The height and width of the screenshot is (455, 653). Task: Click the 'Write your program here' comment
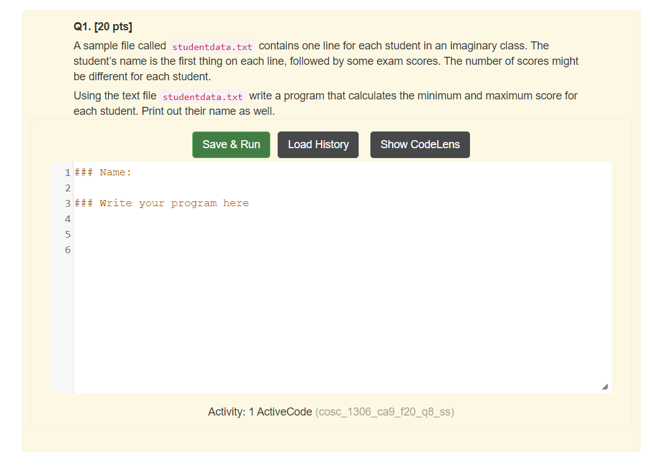pos(162,202)
